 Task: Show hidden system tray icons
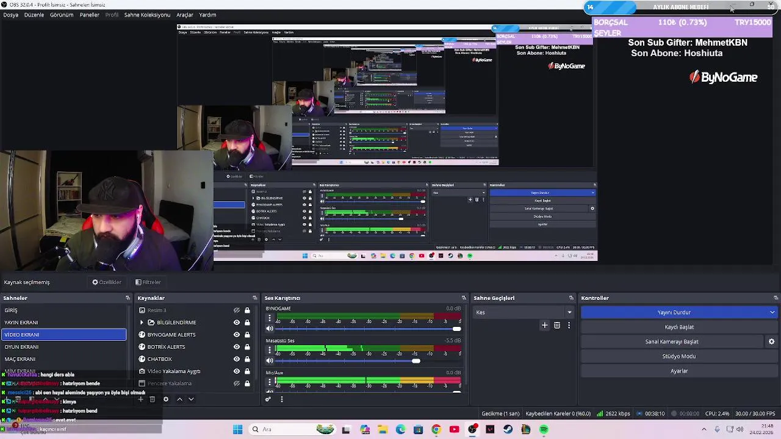coord(704,429)
